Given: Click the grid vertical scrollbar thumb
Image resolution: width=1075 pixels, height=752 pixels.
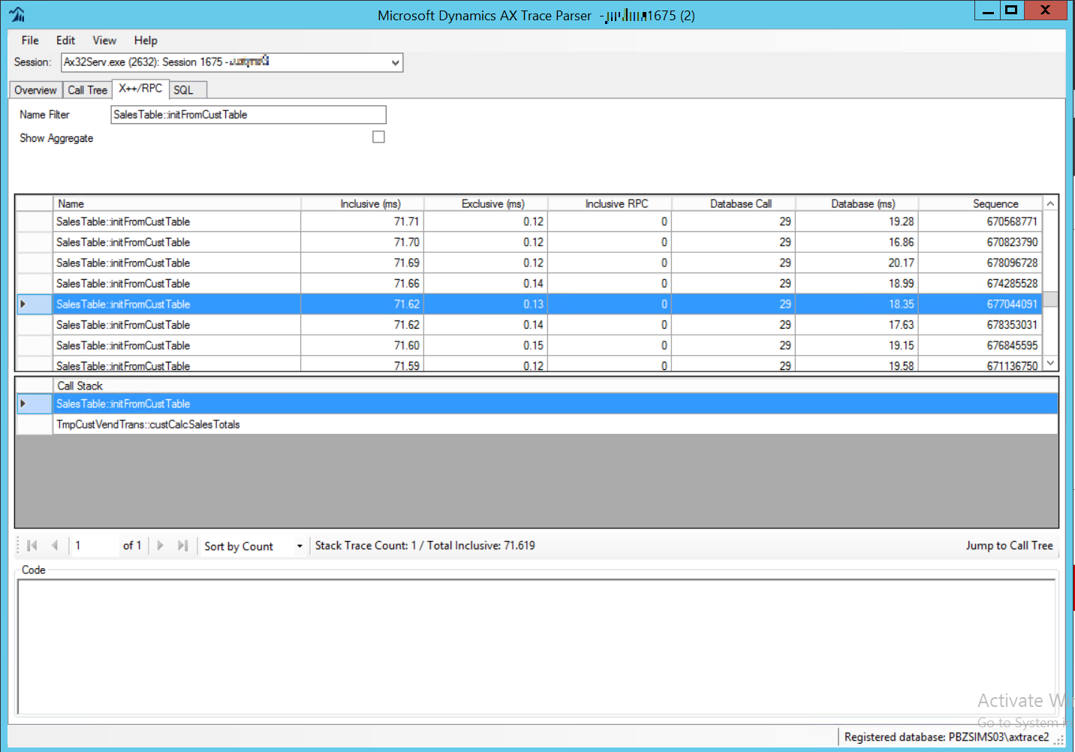Looking at the screenshot, I should [x=1051, y=299].
